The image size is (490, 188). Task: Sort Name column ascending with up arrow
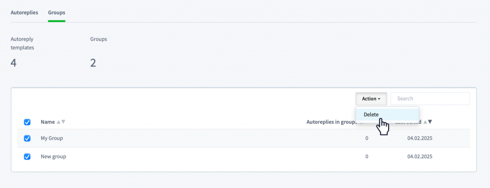click(x=58, y=122)
